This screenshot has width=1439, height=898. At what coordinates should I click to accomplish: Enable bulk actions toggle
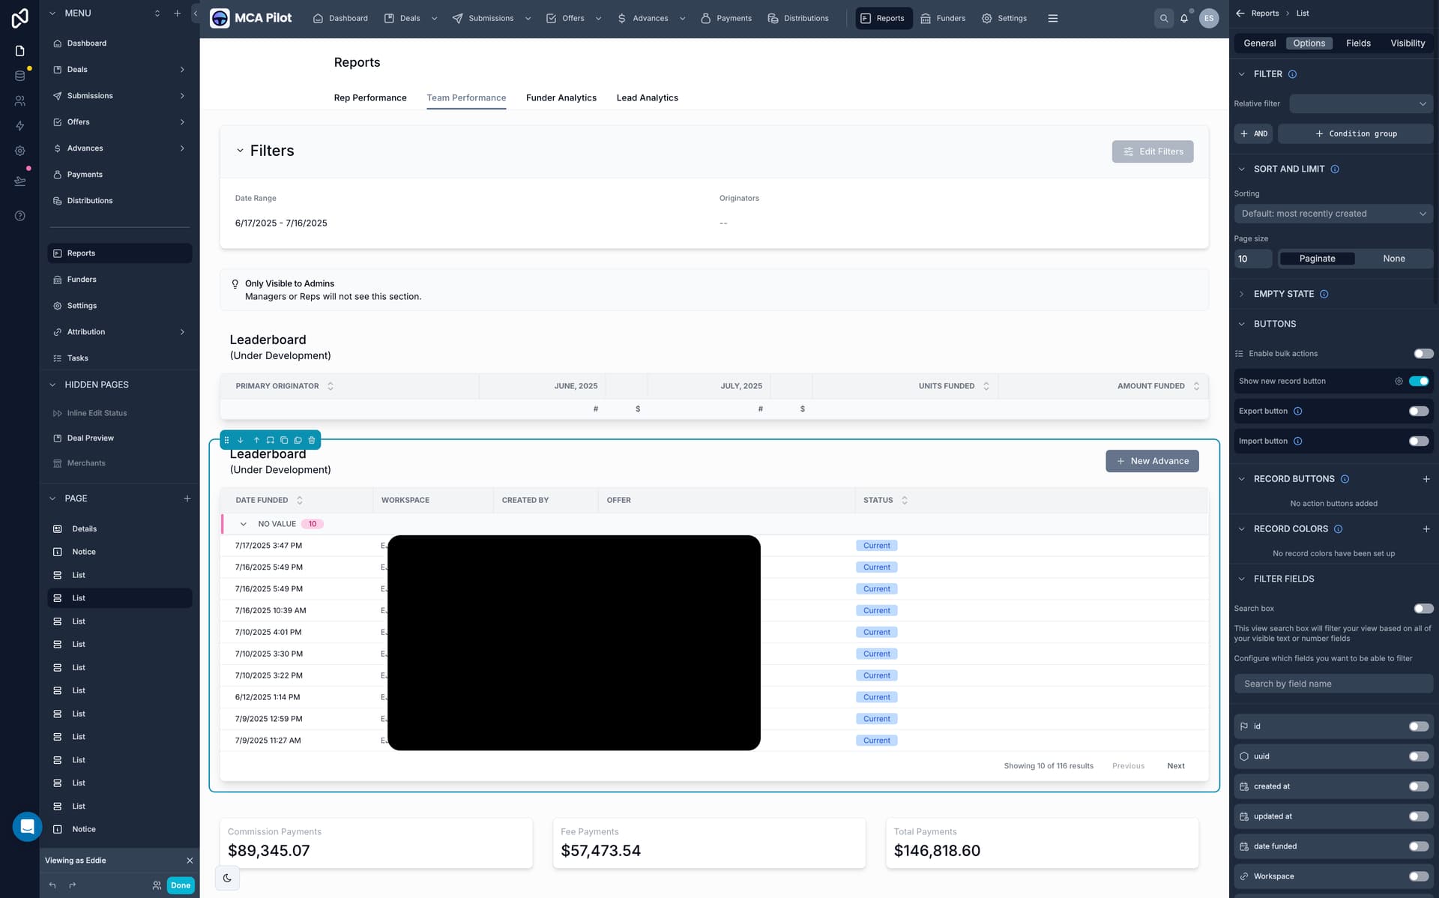click(1423, 354)
